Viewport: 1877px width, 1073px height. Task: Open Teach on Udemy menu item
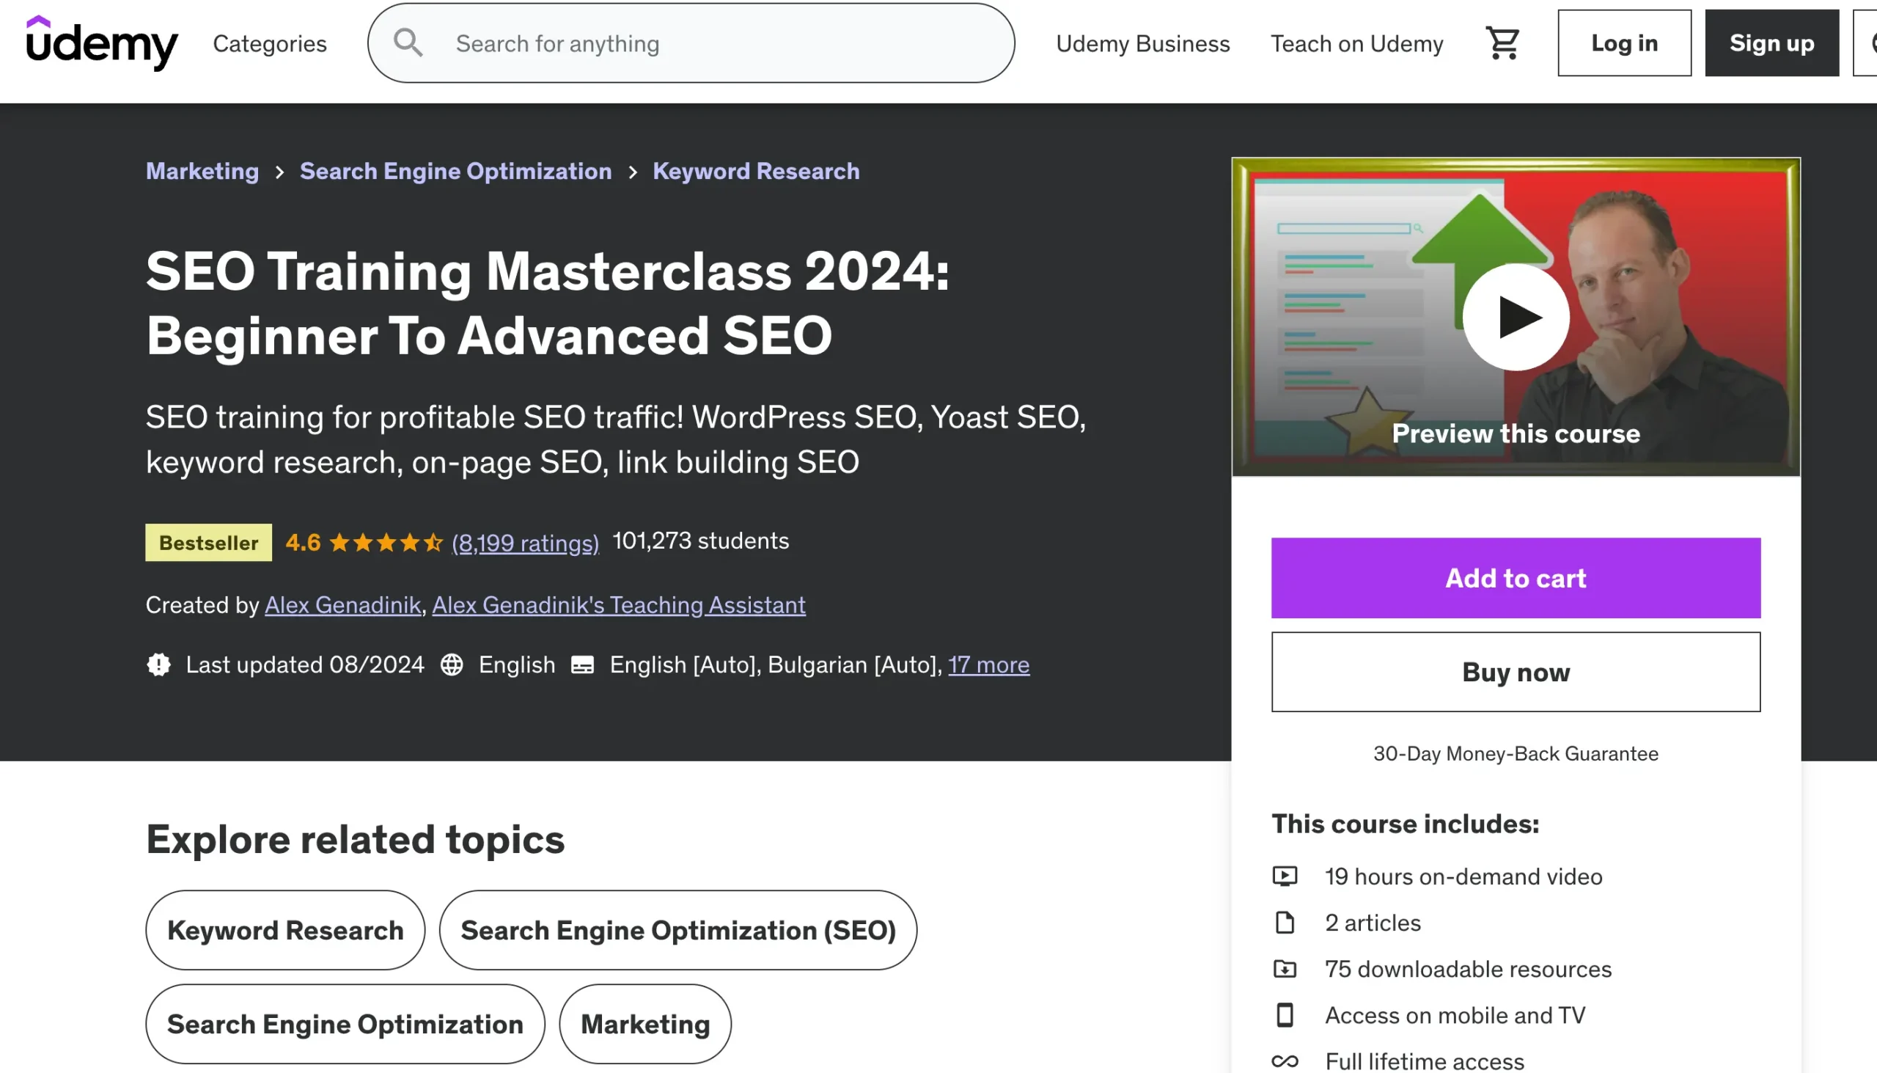click(1356, 43)
